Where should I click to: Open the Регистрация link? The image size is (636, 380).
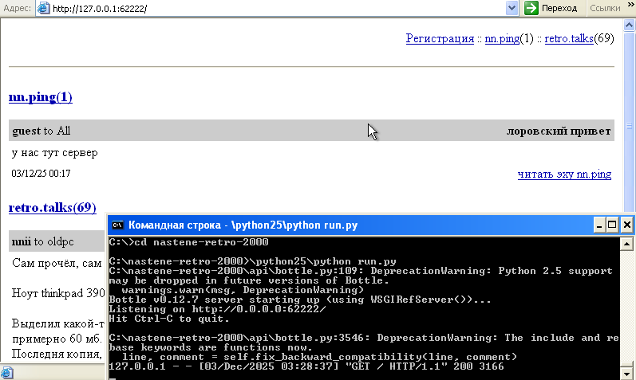[x=440, y=38]
